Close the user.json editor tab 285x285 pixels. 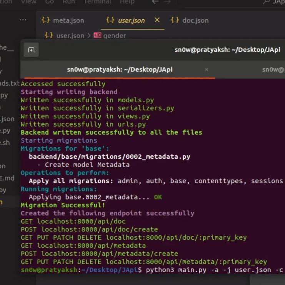point(157,20)
